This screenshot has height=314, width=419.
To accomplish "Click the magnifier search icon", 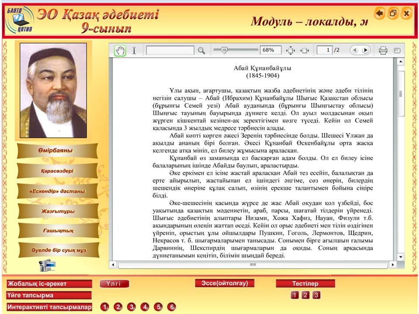I will [201, 50].
